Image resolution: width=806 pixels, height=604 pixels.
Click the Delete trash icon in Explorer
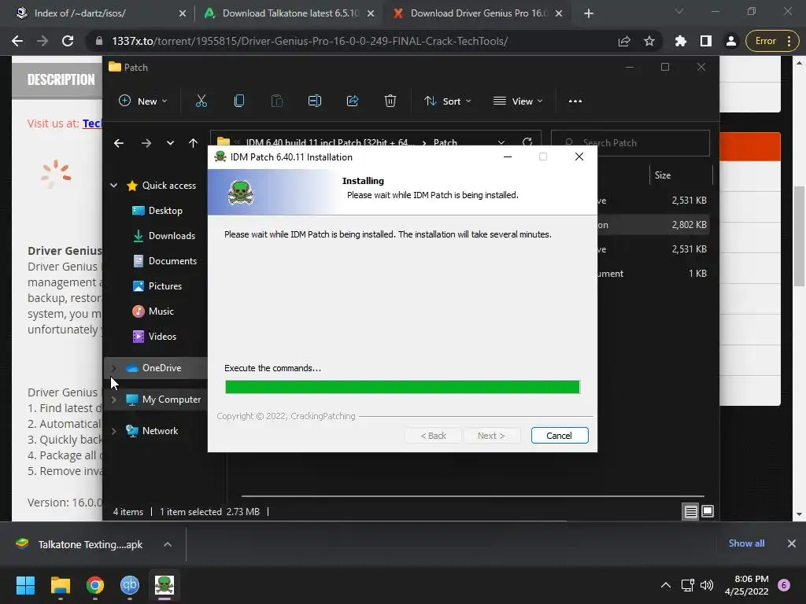click(390, 101)
